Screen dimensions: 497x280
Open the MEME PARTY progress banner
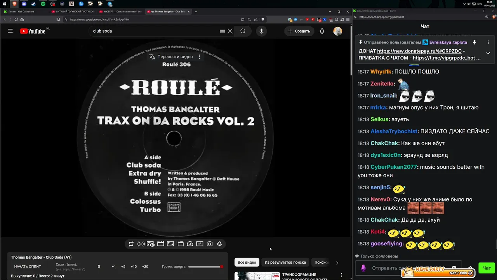[439, 272]
